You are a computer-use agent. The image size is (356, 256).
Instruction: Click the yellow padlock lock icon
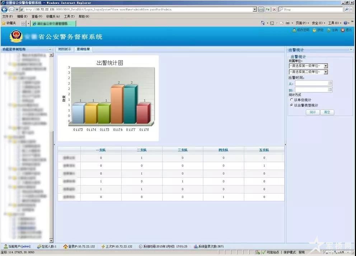tap(314, 30)
